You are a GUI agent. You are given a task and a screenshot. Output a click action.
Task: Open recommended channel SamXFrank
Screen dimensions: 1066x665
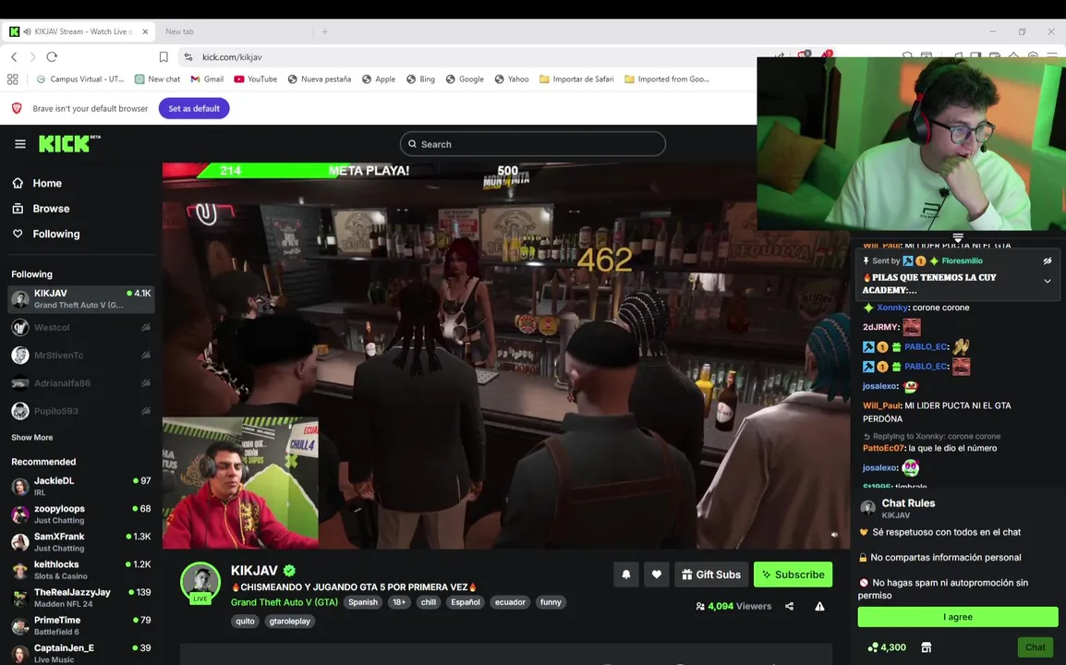coord(81,542)
